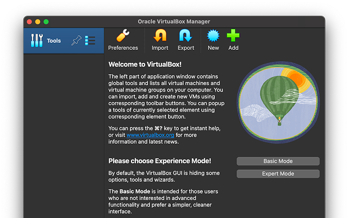Open the www.virtualbox.org link
349x218 pixels.
[150, 135]
